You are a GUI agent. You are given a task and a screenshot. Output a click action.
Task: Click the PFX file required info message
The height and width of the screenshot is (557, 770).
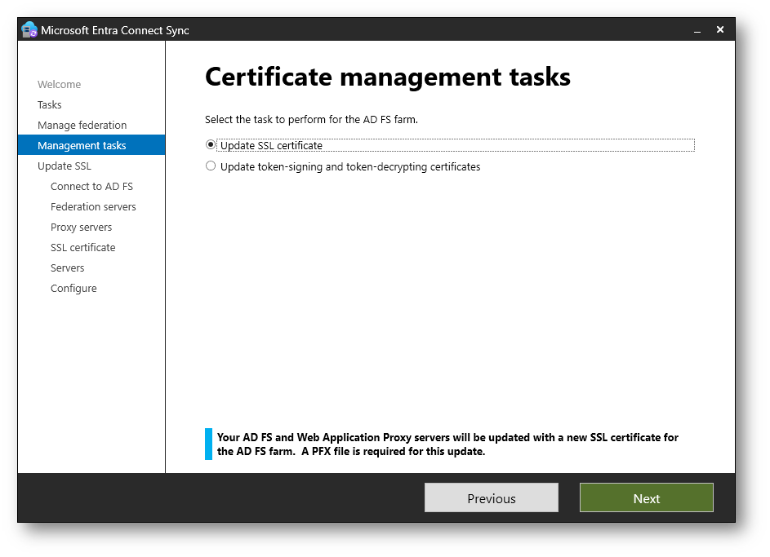click(x=447, y=444)
